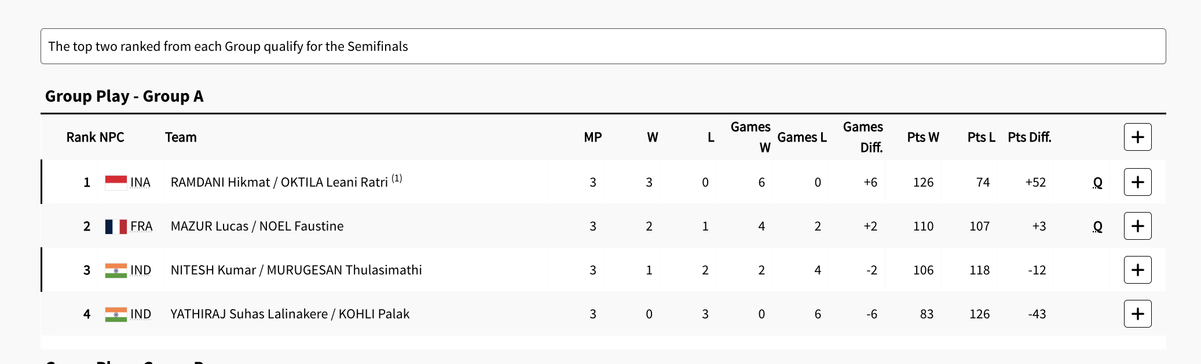
Task: Click the France flag icon
Action: pyautogui.click(x=116, y=226)
